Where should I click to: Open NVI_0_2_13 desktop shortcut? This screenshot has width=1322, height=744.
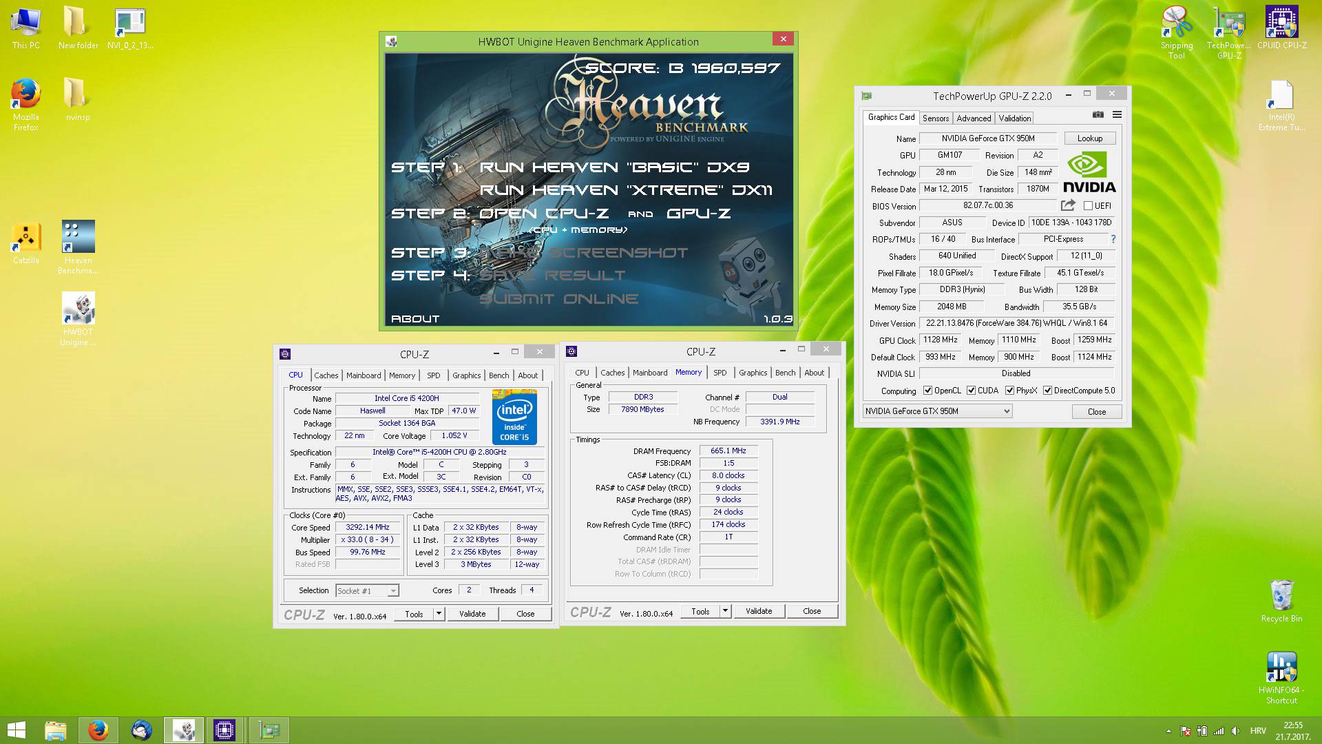click(x=130, y=28)
